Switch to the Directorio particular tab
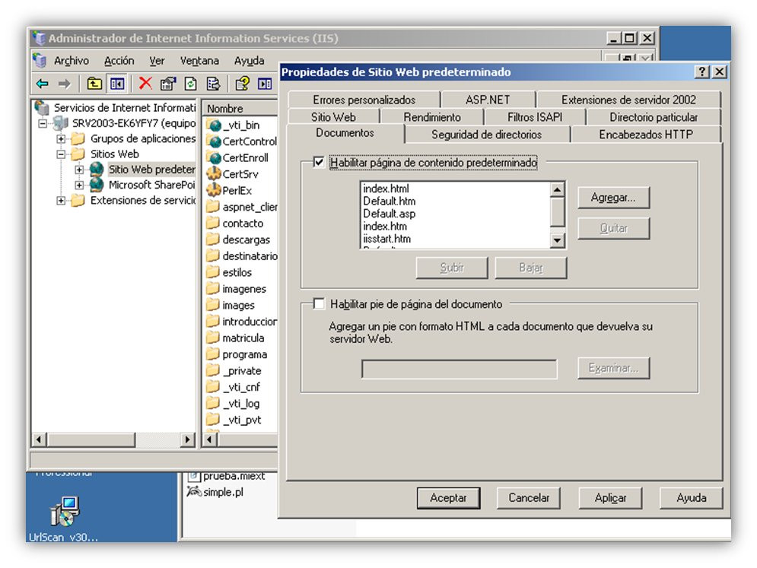The height and width of the screenshot is (568, 757). click(654, 117)
